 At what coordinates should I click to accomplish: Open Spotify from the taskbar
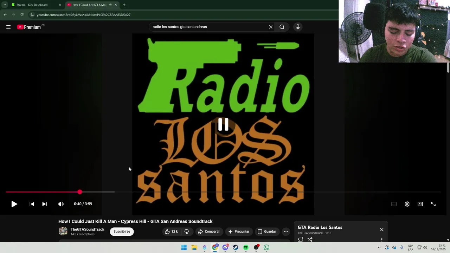coord(246,248)
